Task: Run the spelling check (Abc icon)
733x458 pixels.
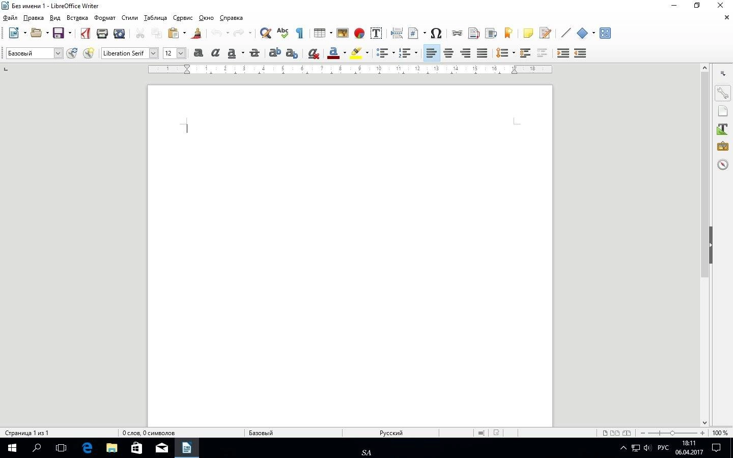Action: (x=283, y=34)
